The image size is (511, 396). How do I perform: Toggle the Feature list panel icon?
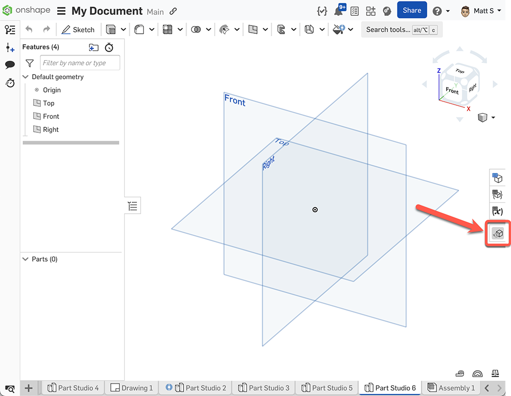point(10,30)
